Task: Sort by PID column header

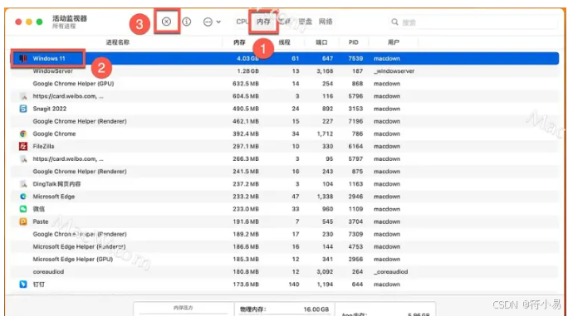Action: (354, 42)
